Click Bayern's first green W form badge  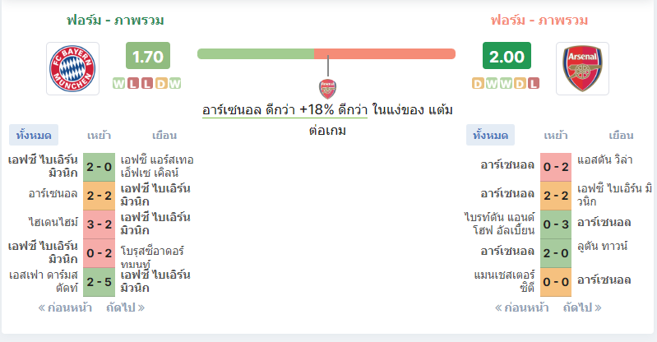119,83
